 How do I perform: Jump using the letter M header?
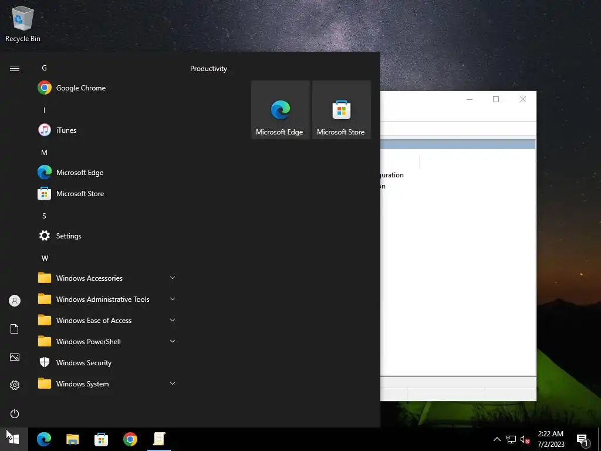[x=45, y=152]
